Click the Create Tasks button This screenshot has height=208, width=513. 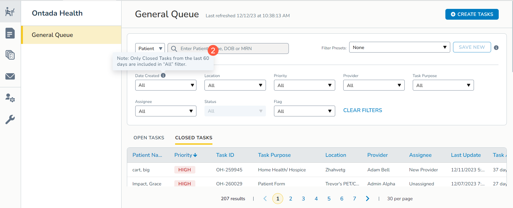pyautogui.click(x=472, y=14)
